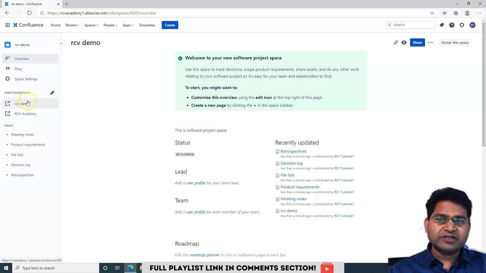Open the roadmap planner link
The width and height of the screenshot is (486, 273).
(x=205, y=255)
